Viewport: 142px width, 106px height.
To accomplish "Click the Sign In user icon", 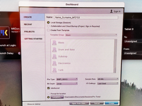I will point(112,11).
